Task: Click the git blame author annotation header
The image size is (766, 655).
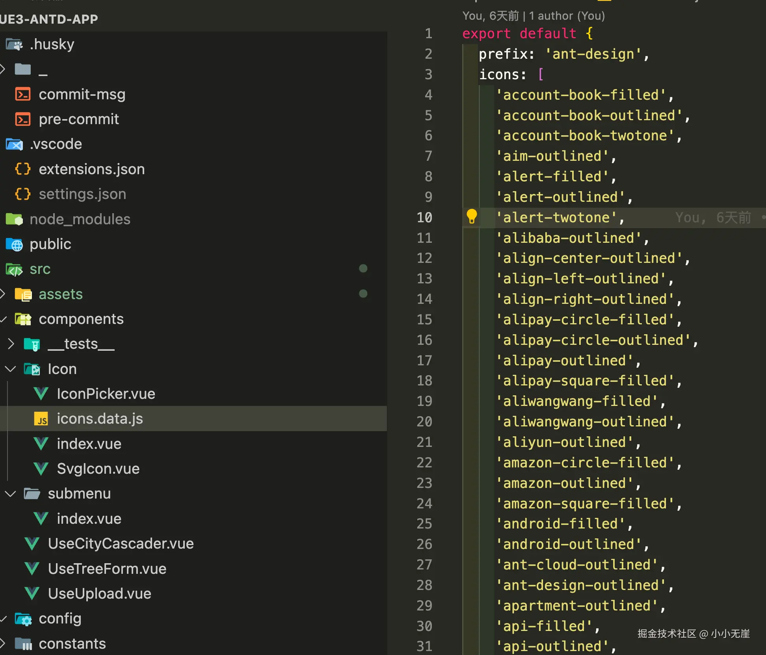Action: (x=533, y=16)
